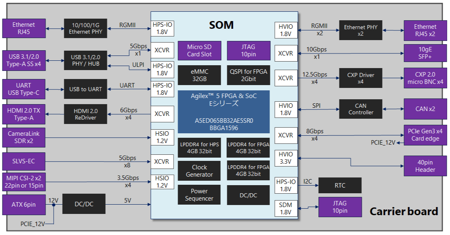Select the 10gE SFP+ connector block
The height and width of the screenshot is (235, 450).
(x=425, y=53)
